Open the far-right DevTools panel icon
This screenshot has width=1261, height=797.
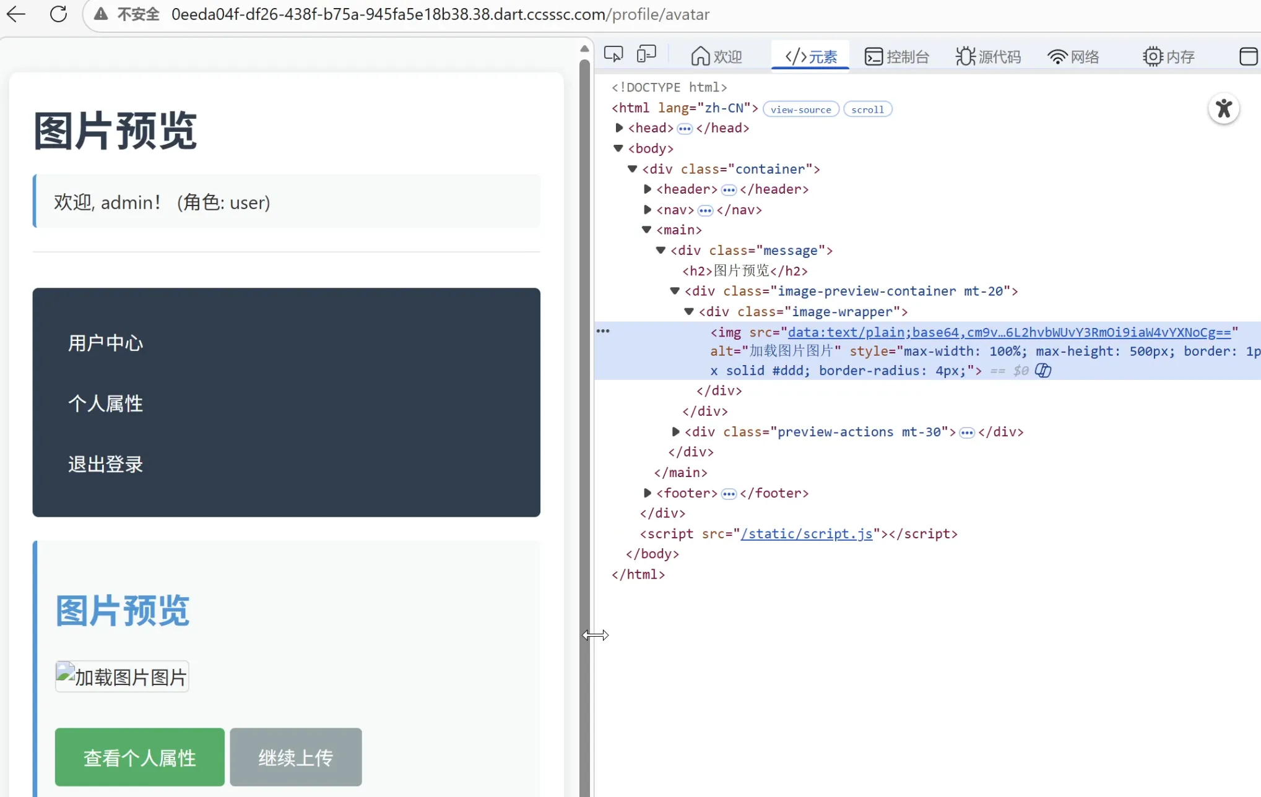click(x=1248, y=56)
